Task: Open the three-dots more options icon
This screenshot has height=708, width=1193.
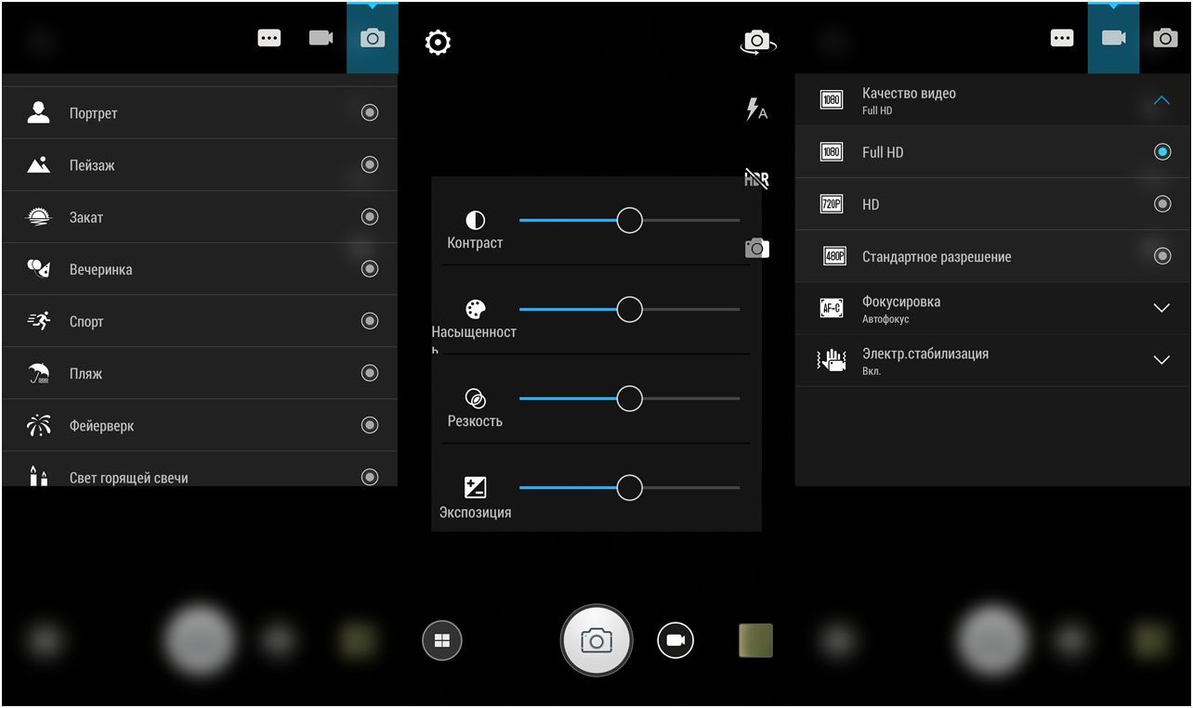Action: tap(269, 38)
